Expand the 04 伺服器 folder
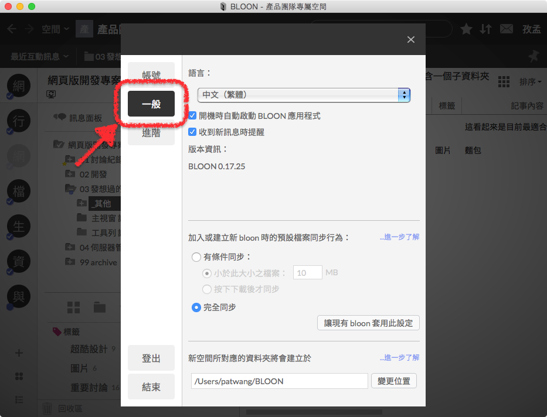The height and width of the screenshot is (417, 547). click(70, 247)
